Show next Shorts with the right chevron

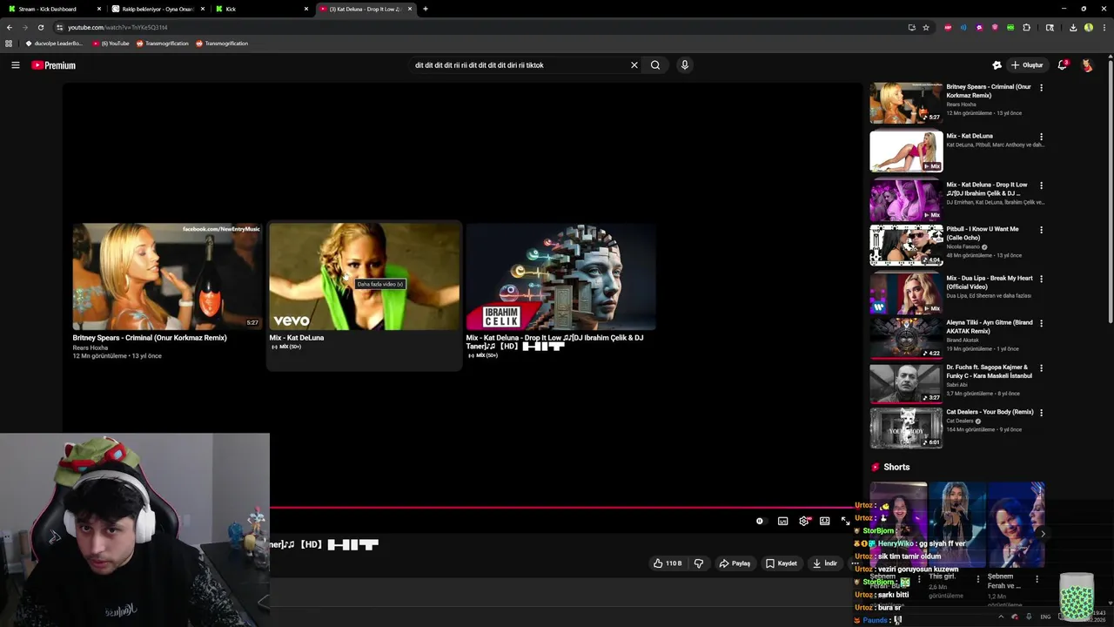(1043, 534)
